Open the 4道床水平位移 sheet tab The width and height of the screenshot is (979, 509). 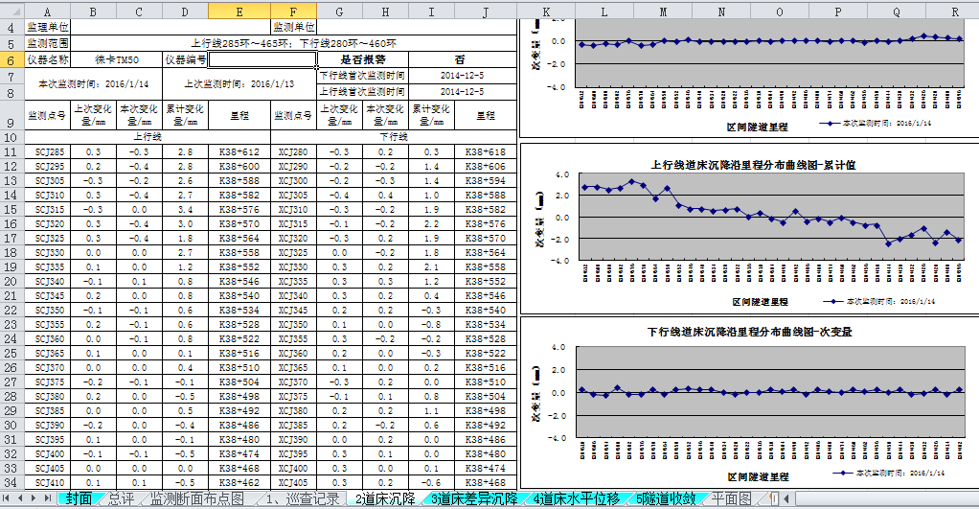tap(577, 498)
